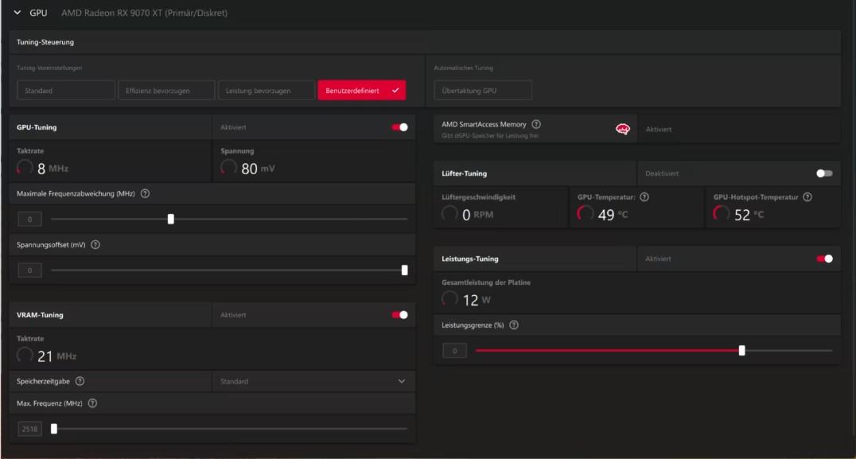Choose the Effizienz bevorzugen preset
Image resolution: width=856 pixels, height=459 pixels.
(166, 91)
